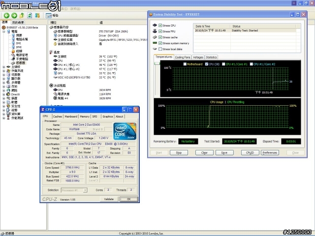Image resolution: width=315 pixels, height=236 pixels.
Task: Switch to the Cooling Fans tab
Action: (x=183, y=57)
